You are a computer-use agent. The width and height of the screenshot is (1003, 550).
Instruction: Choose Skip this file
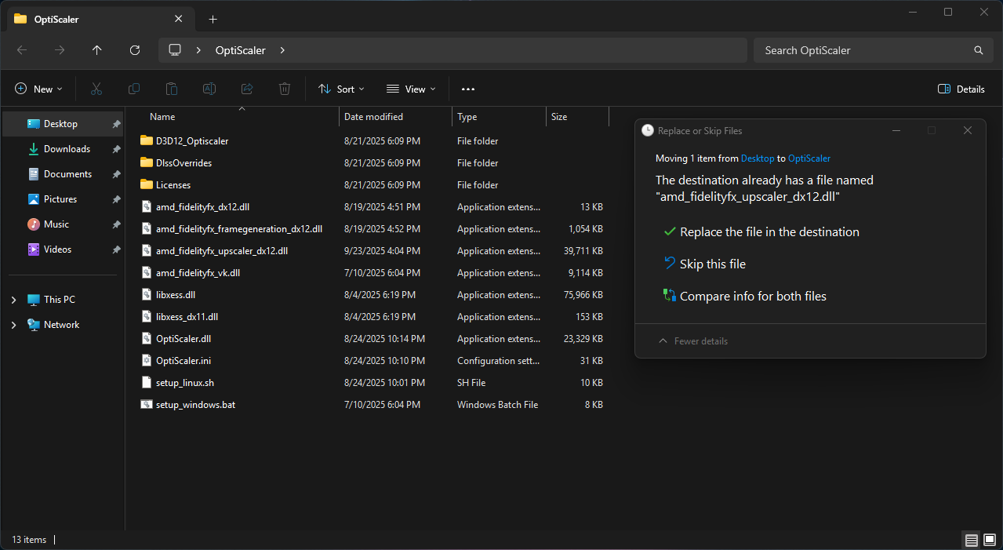(x=705, y=264)
